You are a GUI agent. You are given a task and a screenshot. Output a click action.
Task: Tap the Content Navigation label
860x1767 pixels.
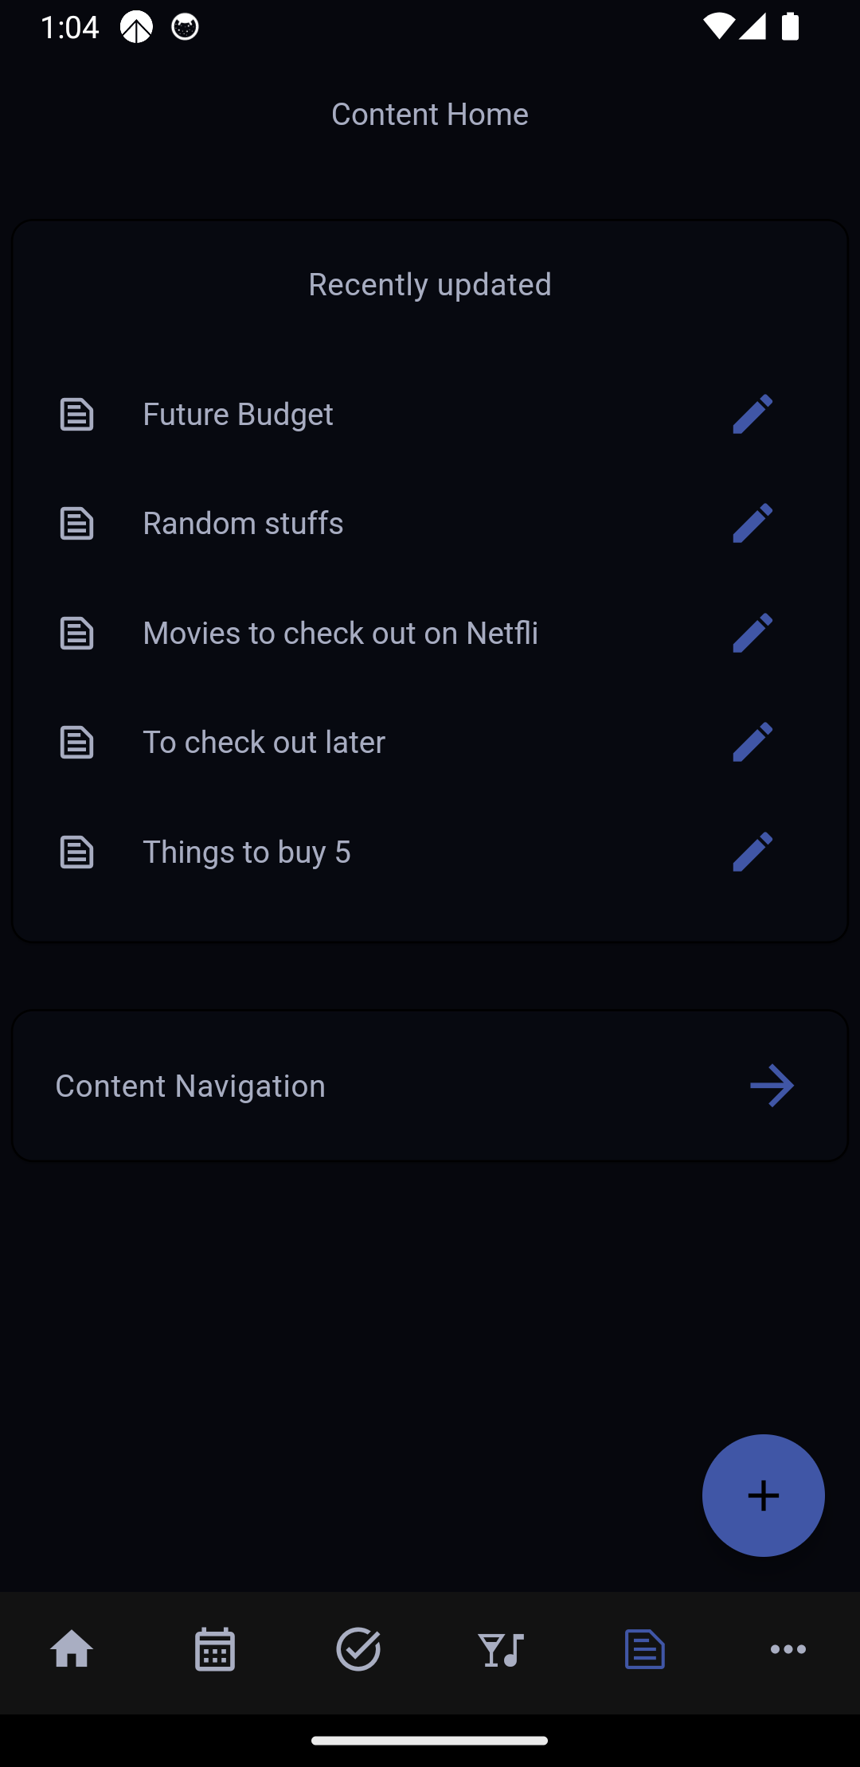pyautogui.click(x=190, y=1086)
